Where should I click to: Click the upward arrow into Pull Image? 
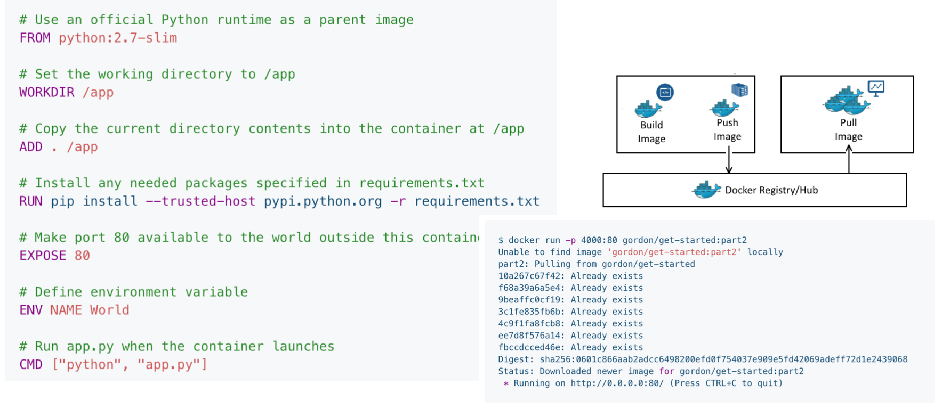click(x=849, y=160)
